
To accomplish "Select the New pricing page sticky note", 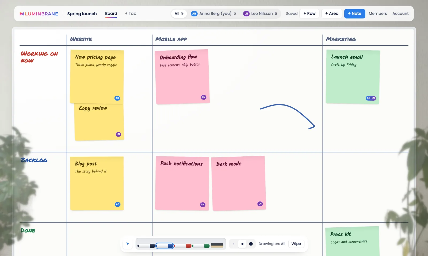I will point(97,77).
